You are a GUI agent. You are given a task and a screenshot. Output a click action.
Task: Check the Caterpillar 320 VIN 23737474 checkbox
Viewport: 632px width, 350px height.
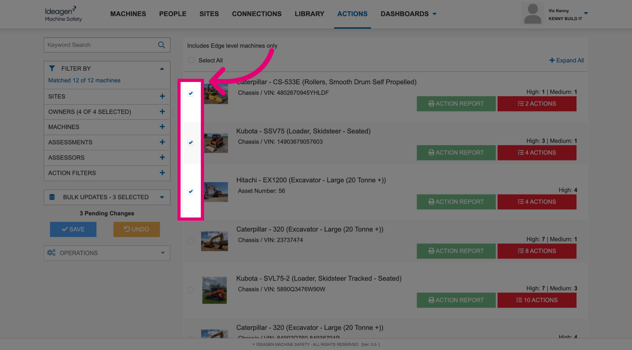point(191,241)
